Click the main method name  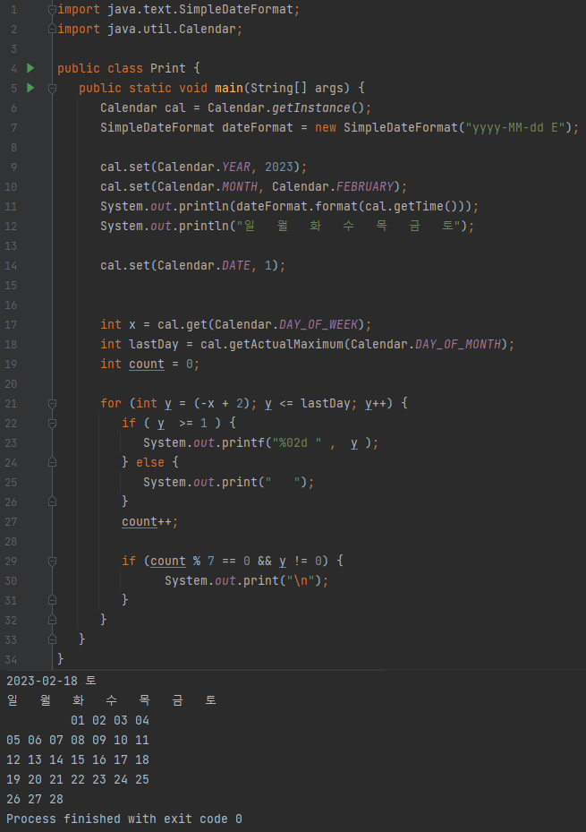(x=229, y=88)
